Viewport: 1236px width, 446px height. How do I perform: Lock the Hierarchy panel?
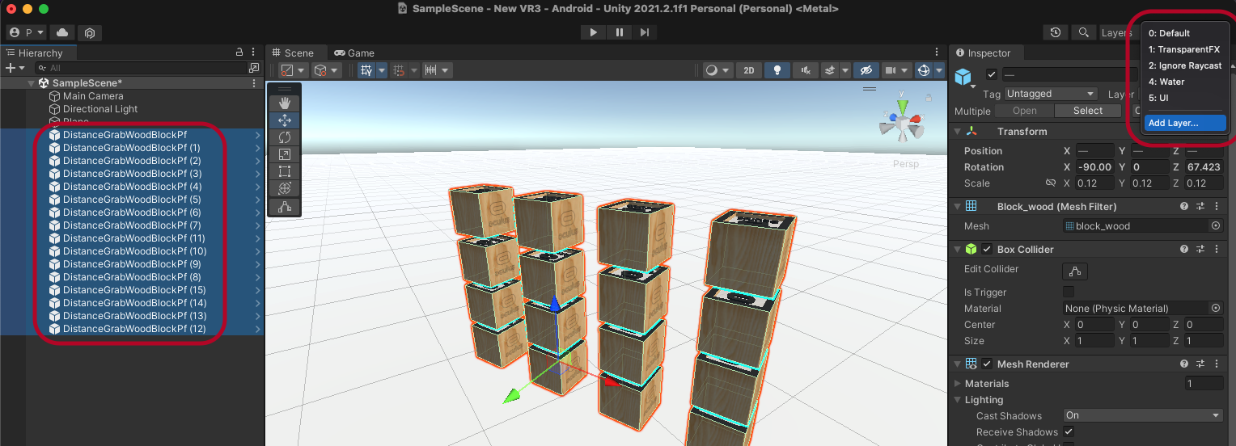click(x=239, y=53)
